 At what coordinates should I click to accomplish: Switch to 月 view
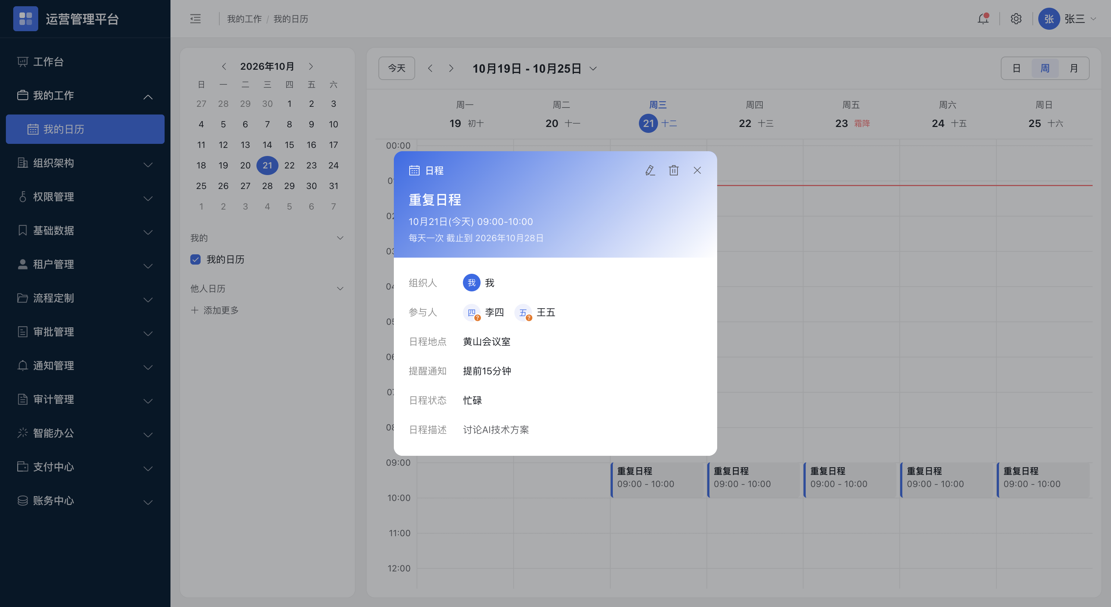coord(1074,68)
